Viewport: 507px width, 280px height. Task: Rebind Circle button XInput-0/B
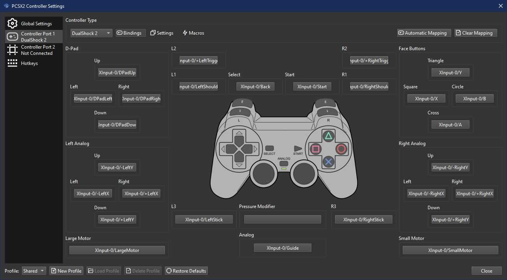(475, 99)
